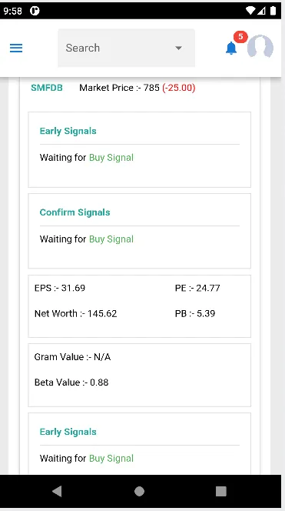285x511 pixels.
Task: Tap the Android home circle button
Action: pyautogui.click(x=139, y=491)
